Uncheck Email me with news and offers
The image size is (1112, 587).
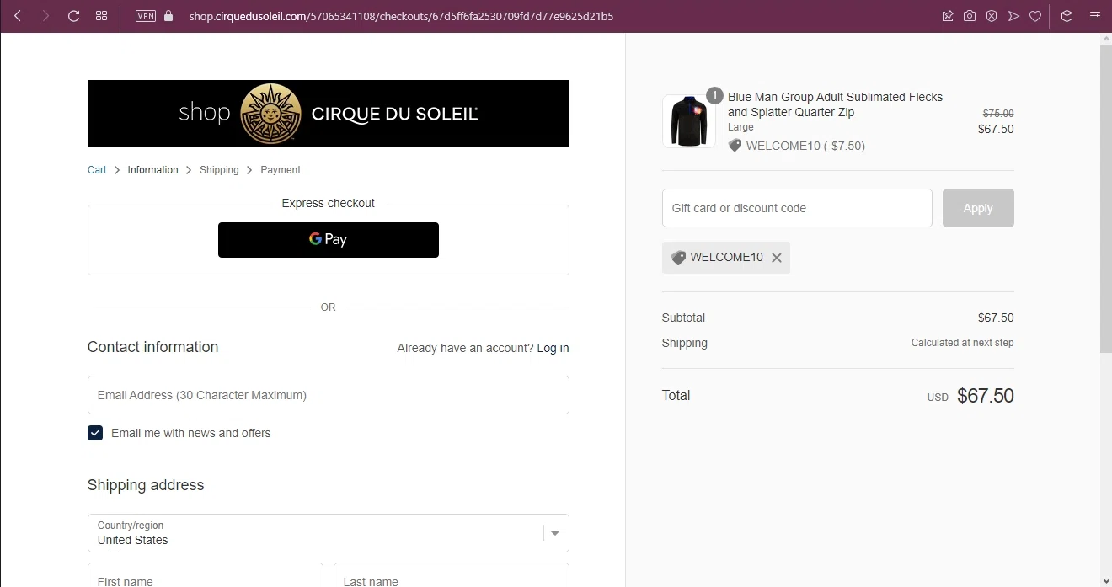(95, 433)
